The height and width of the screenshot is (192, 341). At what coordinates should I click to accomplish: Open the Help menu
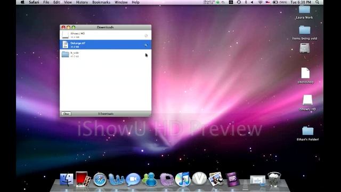pyautogui.click(x=135, y=2)
